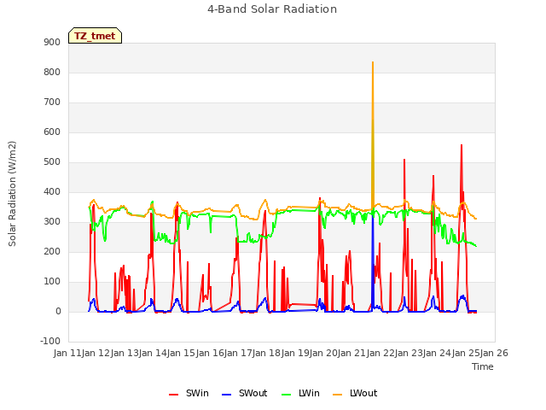The width and height of the screenshot is (546, 410).
Task: Click the -100 y-axis label
Action: [50, 341]
